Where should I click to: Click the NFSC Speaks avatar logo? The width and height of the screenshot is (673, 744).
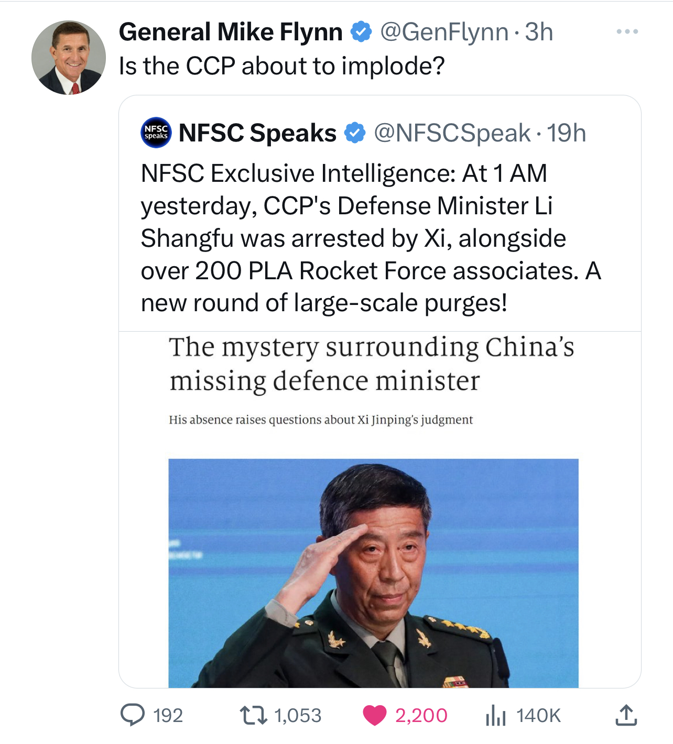[156, 133]
